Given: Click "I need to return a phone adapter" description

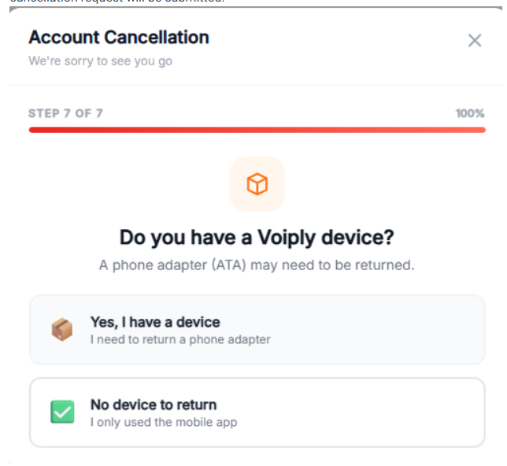Looking at the screenshot, I should click(x=180, y=339).
